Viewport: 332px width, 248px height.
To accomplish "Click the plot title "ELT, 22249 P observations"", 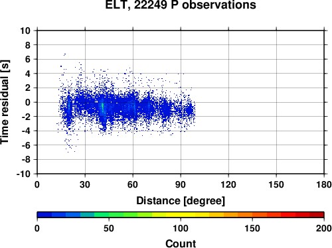I will coord(181,5).
